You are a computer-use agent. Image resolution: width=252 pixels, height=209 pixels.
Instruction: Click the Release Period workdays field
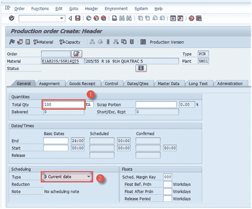point(168,199)
